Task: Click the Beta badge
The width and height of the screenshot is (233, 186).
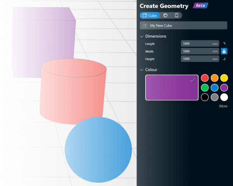Action: click(200, 6)
